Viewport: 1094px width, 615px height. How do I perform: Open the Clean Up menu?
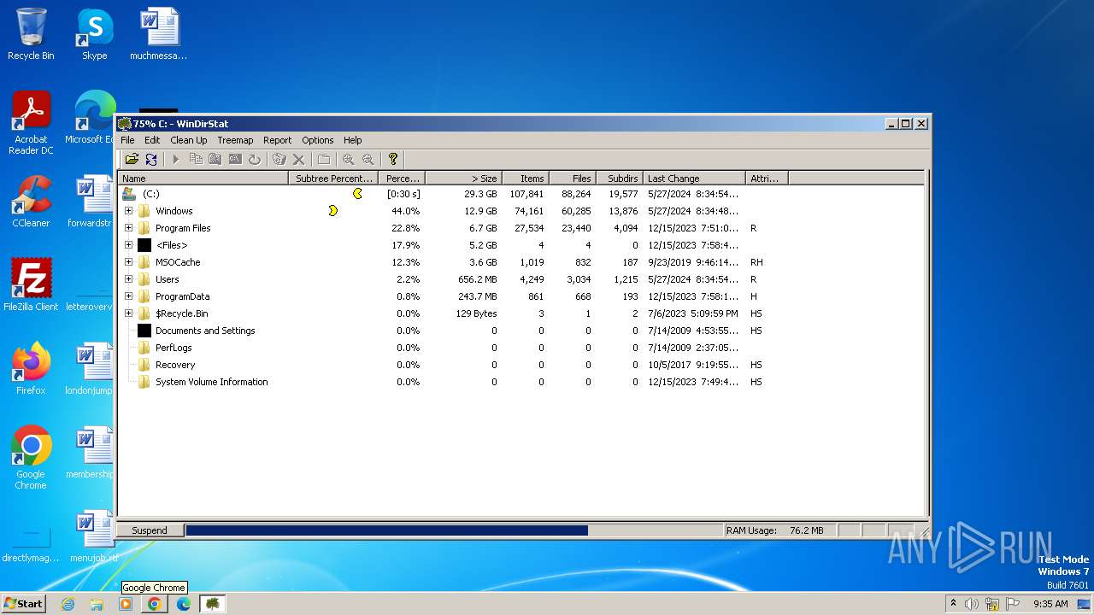click(188, 140)
